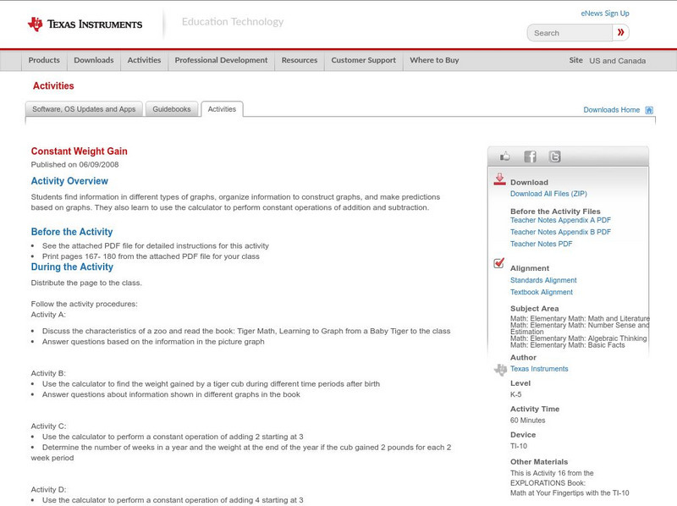Screen dimensions: 677x506
Task: Click Published on 06/09/2008 text
Action: coord(74,164)
